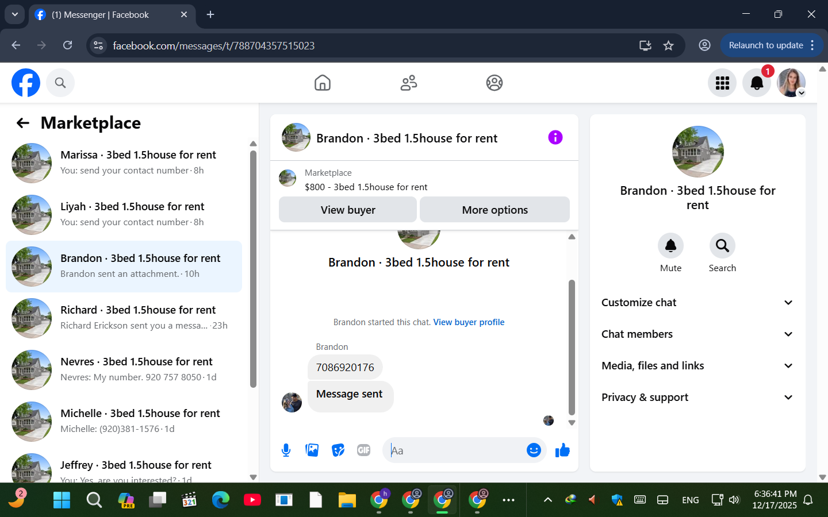Send a voice clip with microphone icon
This screenshot has width=828, height=517.
286,450
